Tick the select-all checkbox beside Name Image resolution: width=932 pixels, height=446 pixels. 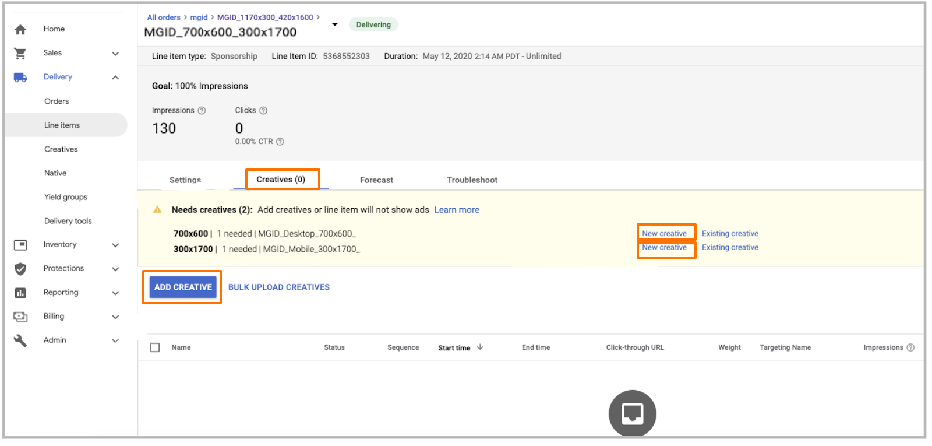pos(155,347)
